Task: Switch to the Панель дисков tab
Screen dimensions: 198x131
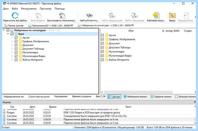Action: click(x=14, y=25)
